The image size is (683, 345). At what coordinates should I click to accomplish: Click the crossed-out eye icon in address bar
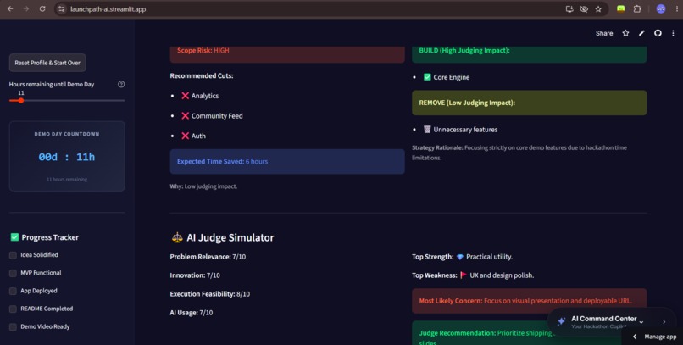coord(584,8)
